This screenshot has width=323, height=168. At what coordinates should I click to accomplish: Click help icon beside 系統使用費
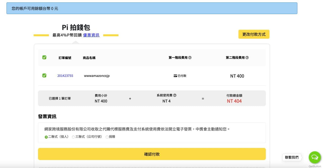tap(175, 95)
